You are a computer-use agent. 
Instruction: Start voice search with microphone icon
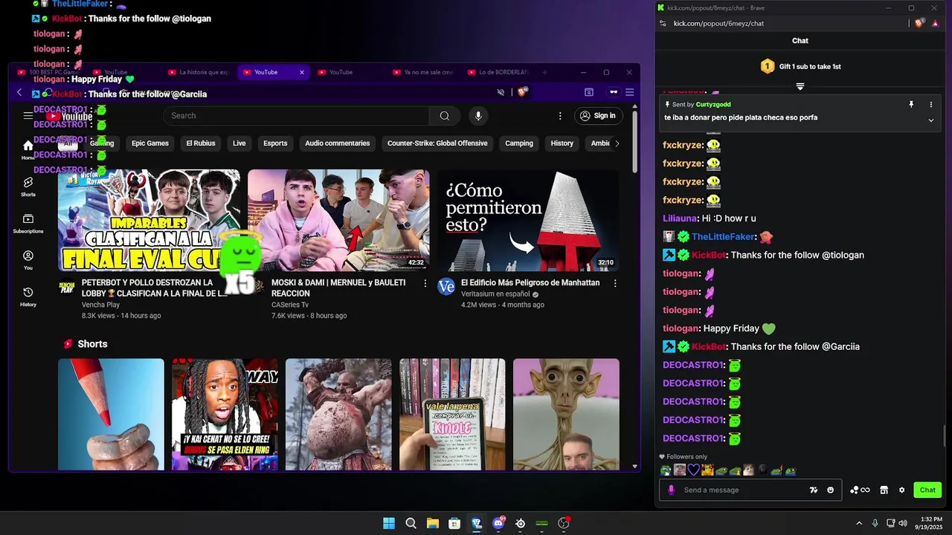click(478, 116)
